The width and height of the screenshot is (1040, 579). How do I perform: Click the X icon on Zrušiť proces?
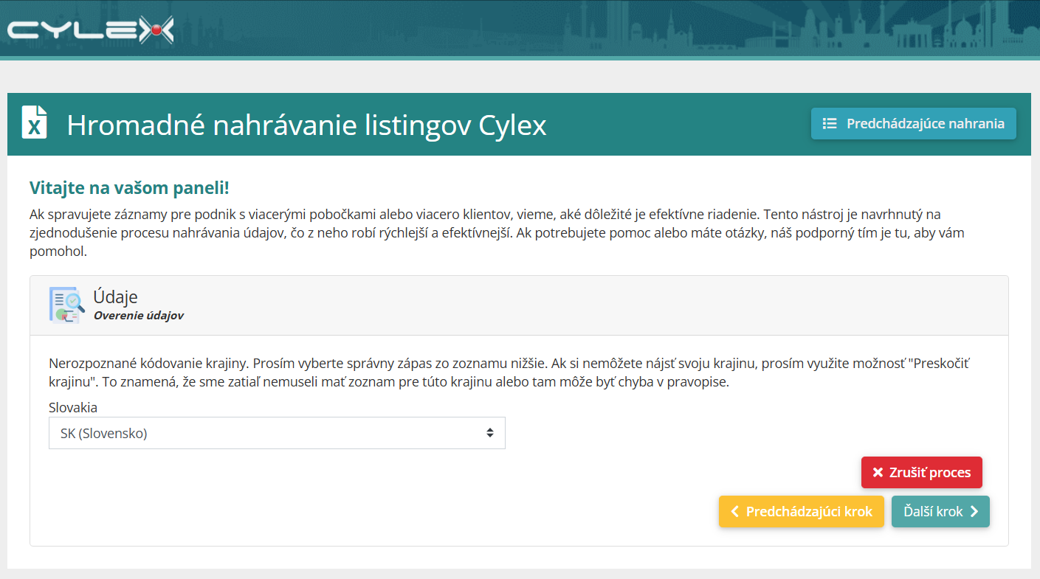coord(878,473)
